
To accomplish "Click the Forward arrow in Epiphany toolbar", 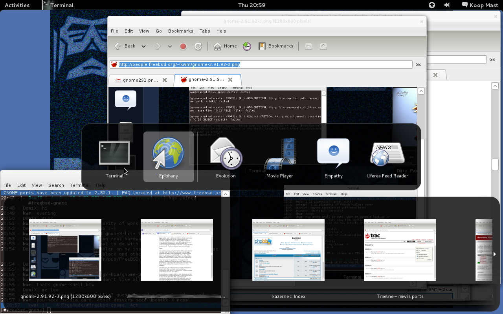I will [x=157, y=46].
